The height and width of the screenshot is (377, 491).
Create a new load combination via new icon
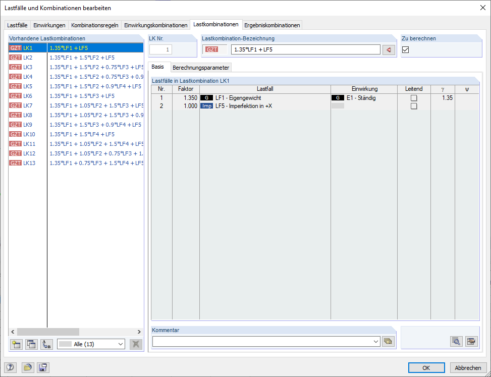[16, 344]
